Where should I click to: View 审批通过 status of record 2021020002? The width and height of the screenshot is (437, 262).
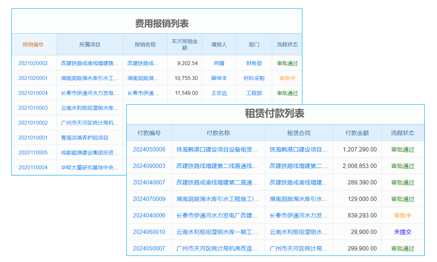click(287, 63)
